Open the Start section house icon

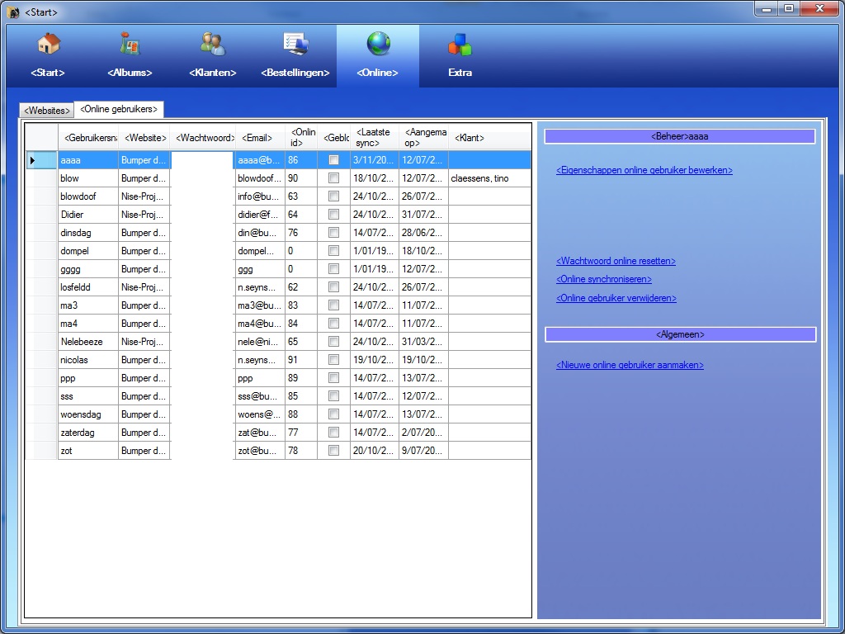click(x=49, y=45)
